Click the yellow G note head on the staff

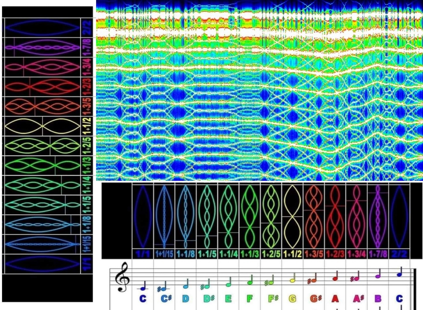point(292,281)
